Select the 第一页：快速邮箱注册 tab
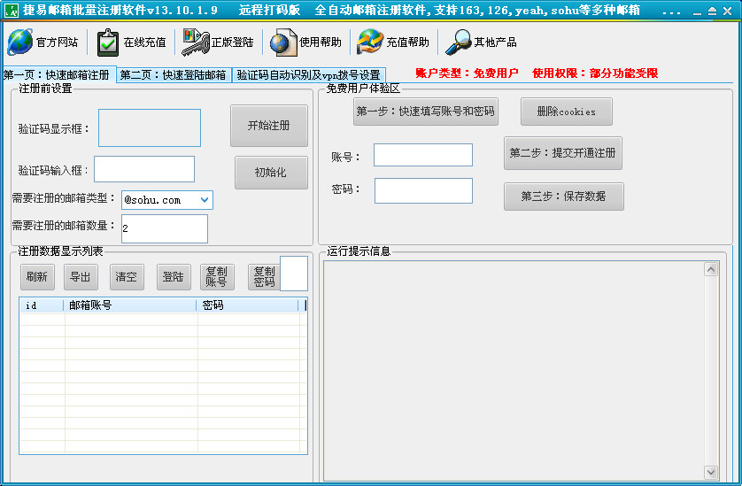Image resolution: width=742 pixels, height=486 pixels. coord(58,75)
